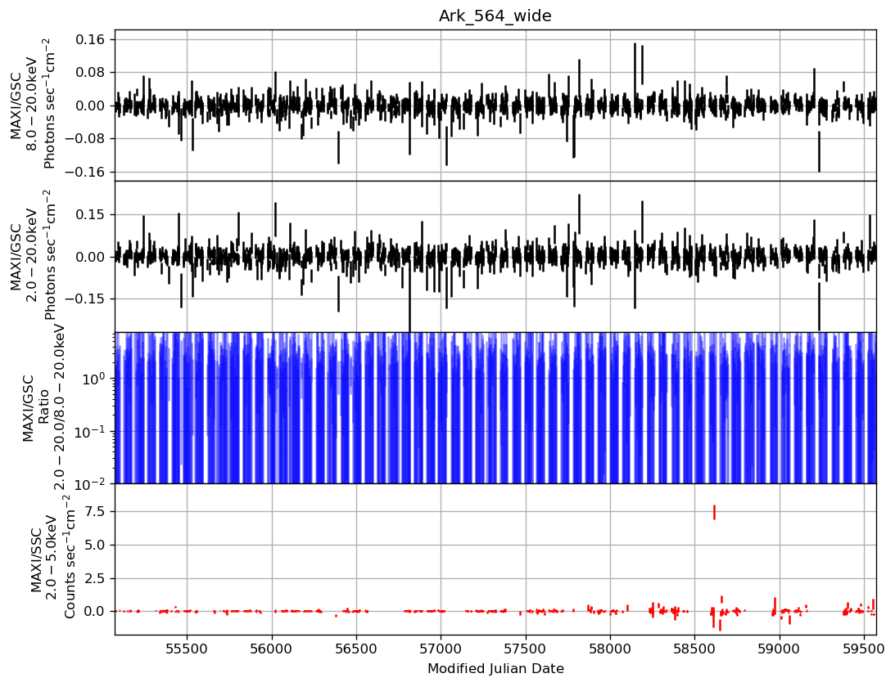
Task: Click the 8.0−20.0keV y-axis label
Action: (x=33, y=105)
